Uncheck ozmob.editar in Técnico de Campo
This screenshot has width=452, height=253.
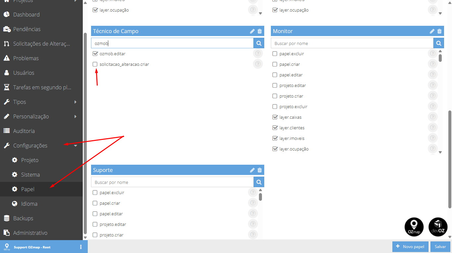[x=95, y=54]
